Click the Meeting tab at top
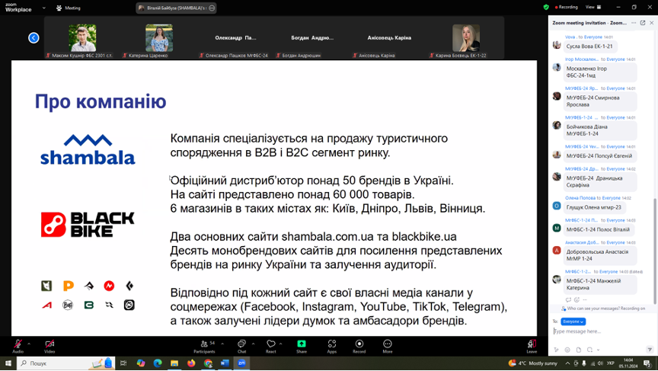 coord(69,8)
